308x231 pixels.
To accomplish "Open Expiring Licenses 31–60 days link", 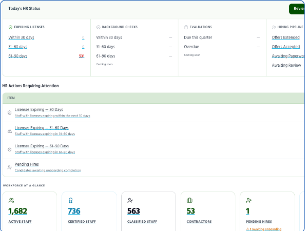I will point(17,47).
